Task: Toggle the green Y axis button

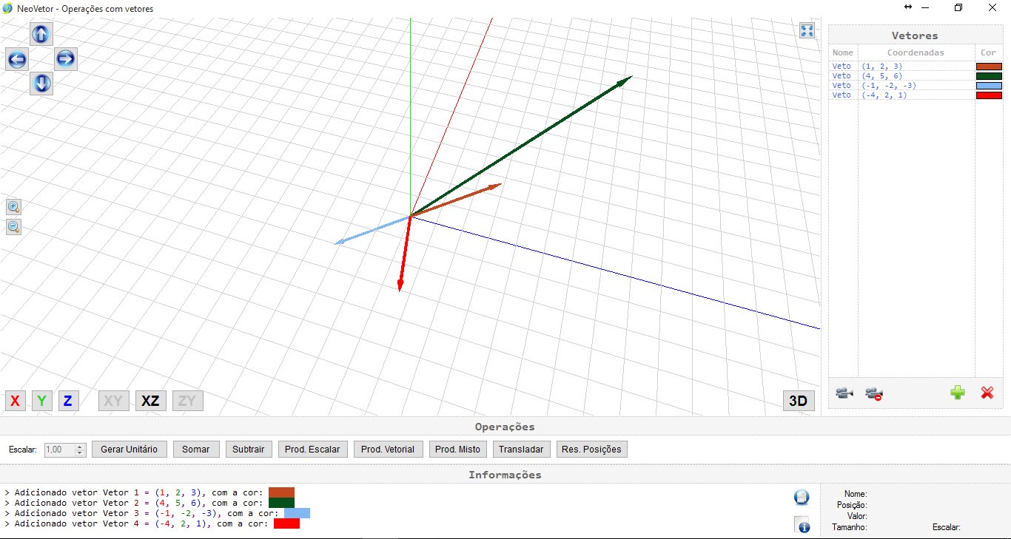Action: tap(41, 401)
